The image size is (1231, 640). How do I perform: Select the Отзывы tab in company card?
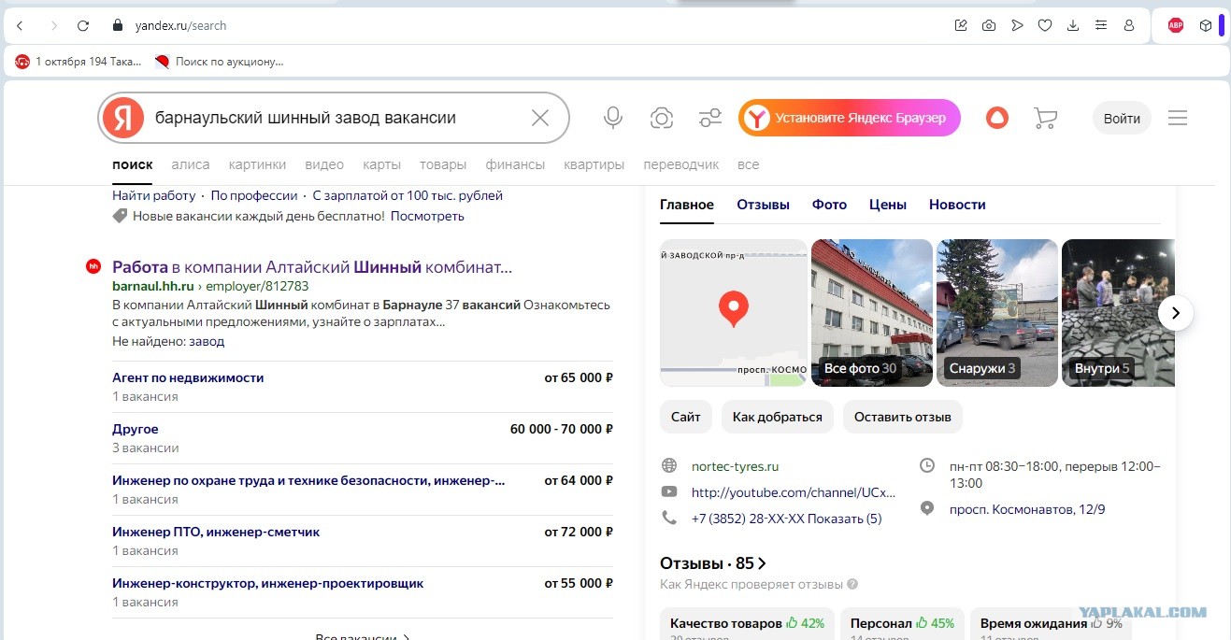763,205
